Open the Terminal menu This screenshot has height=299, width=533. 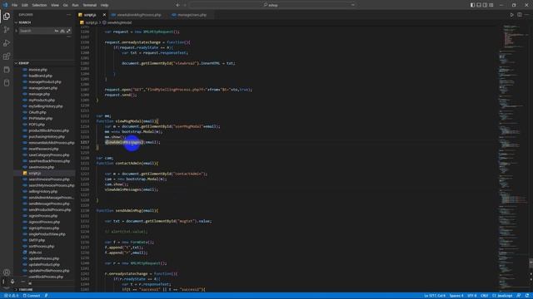90,5
